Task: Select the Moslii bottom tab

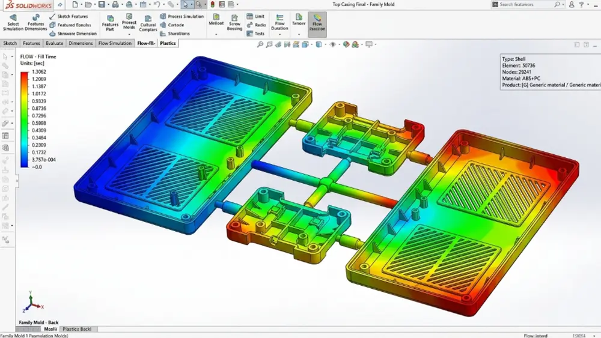Action: [x=50, y=329]
